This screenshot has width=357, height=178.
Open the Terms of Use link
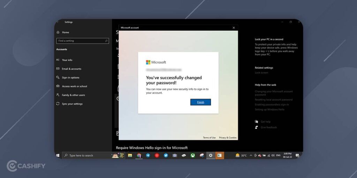click(209, 138)
